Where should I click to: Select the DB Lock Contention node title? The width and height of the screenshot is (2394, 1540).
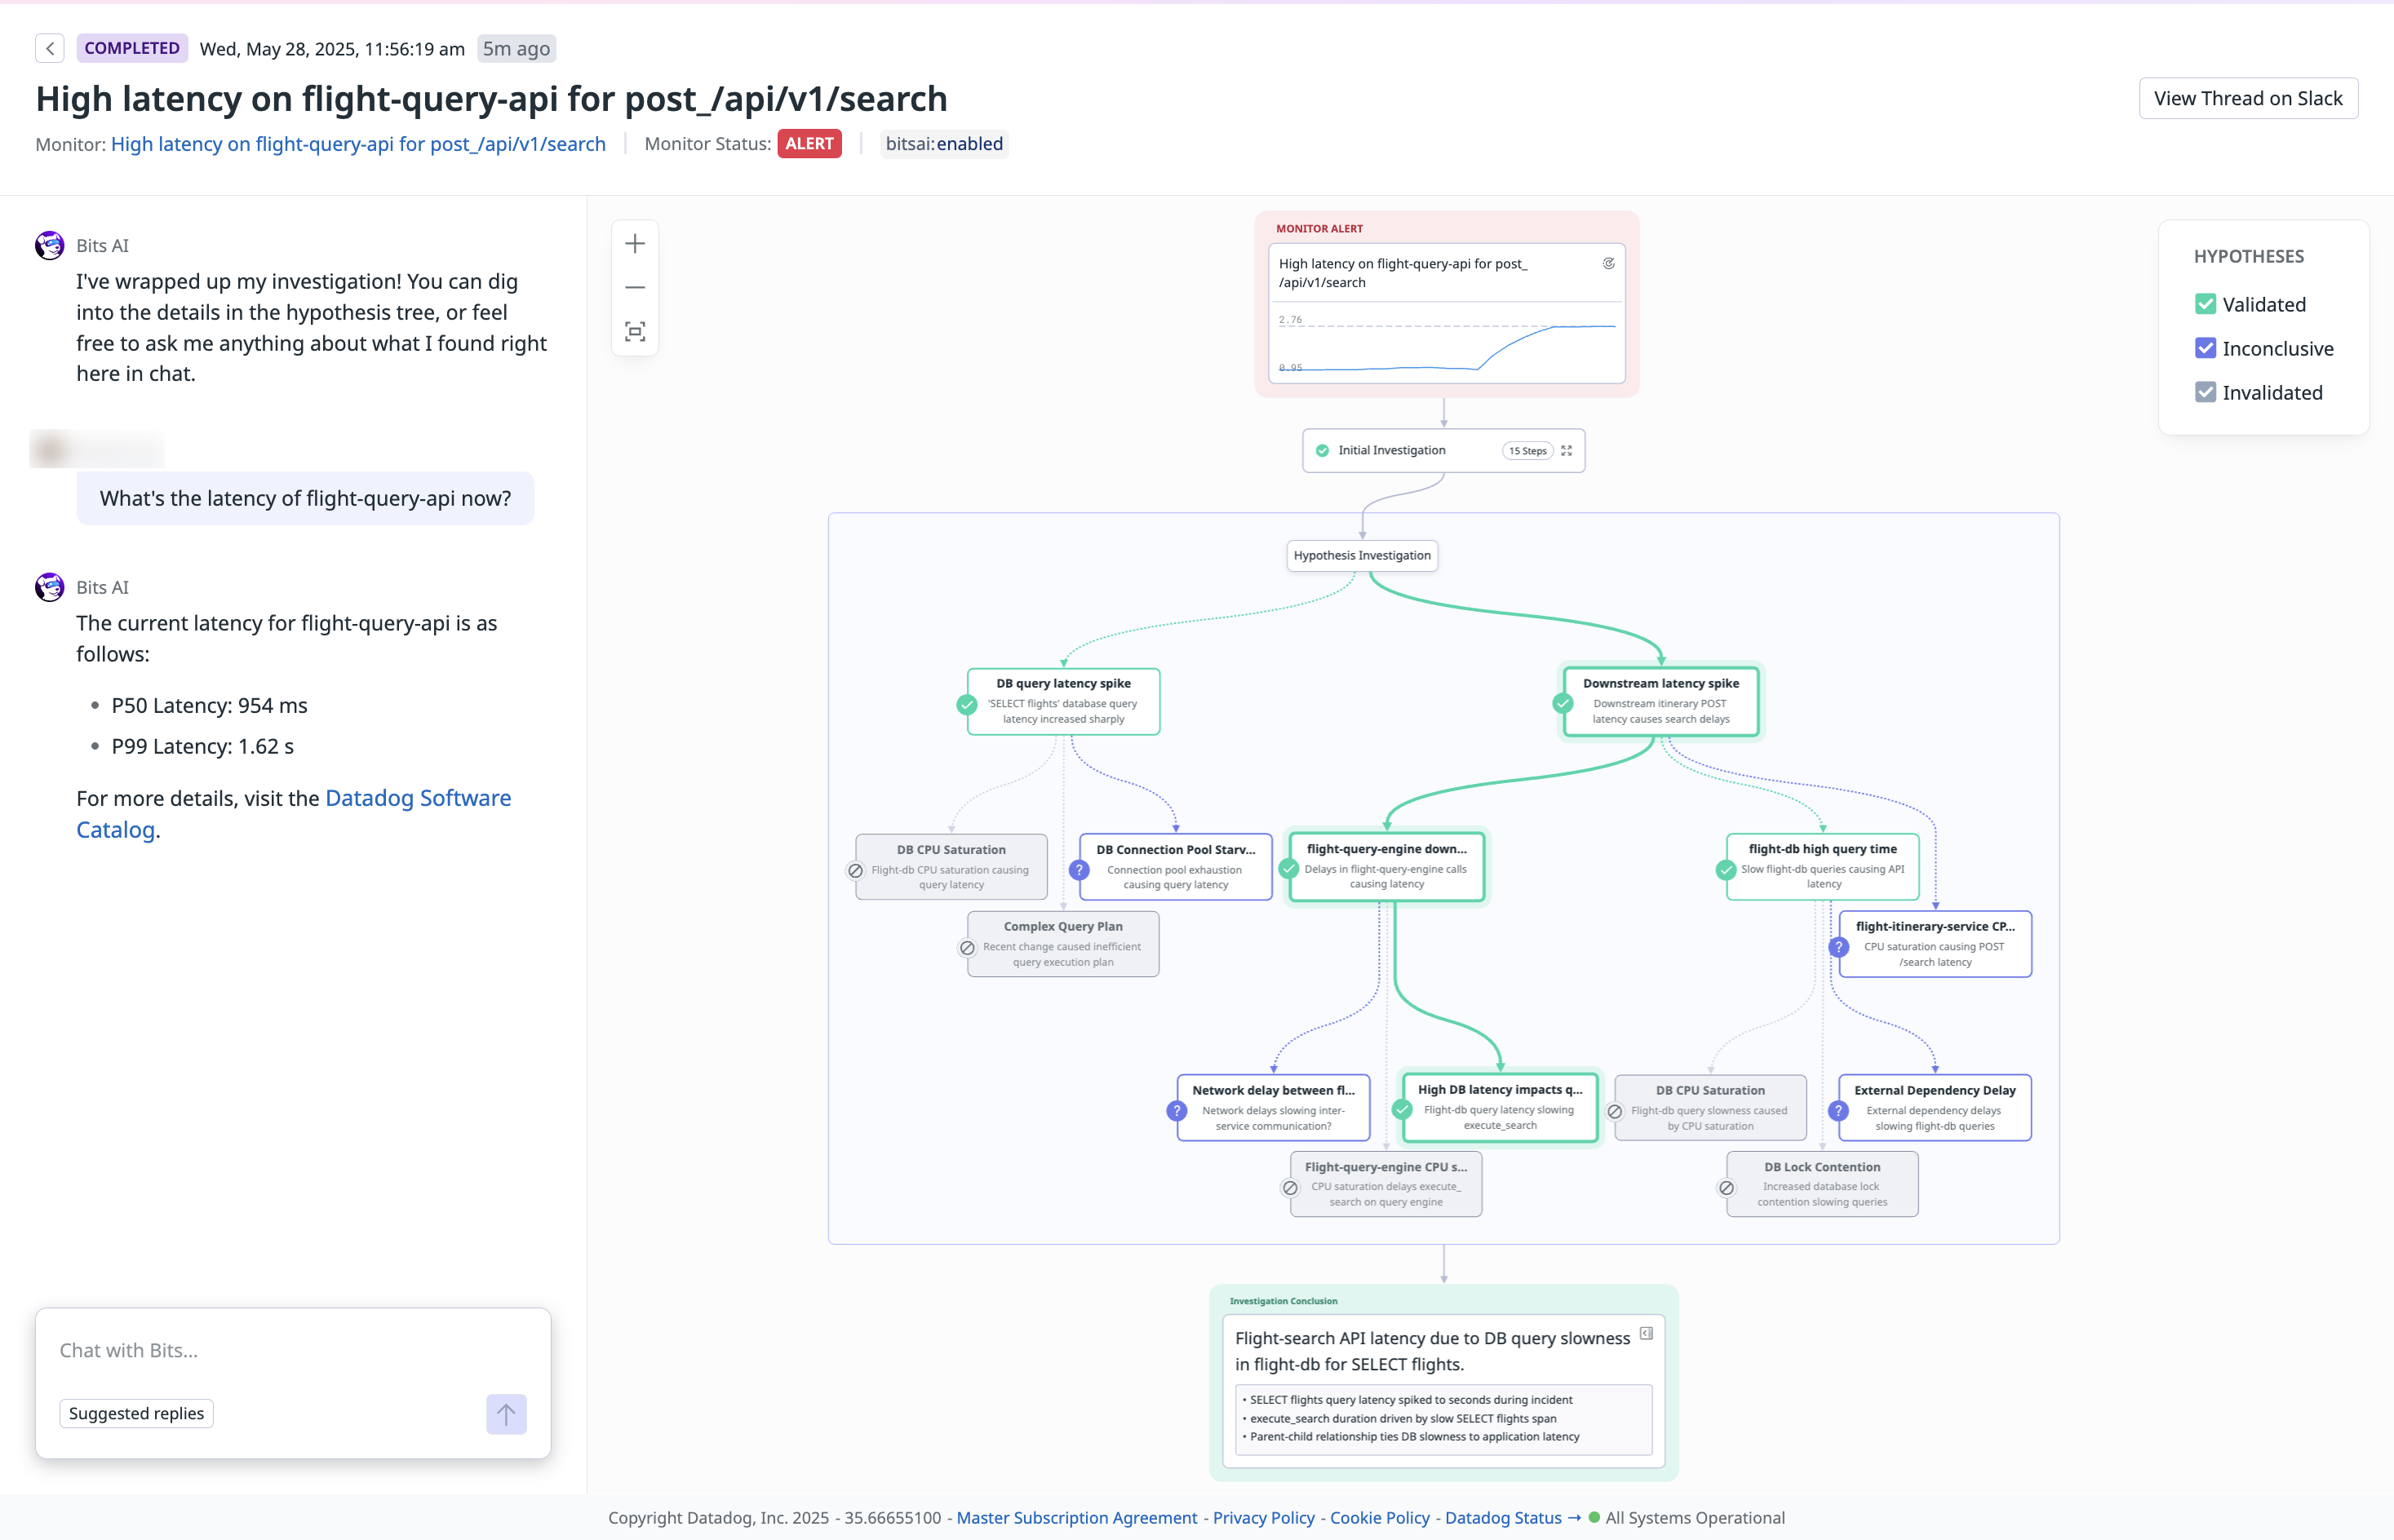point(1822,1167)
